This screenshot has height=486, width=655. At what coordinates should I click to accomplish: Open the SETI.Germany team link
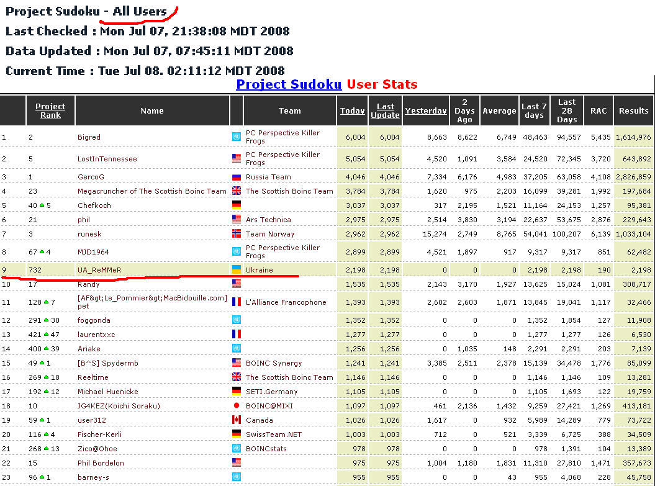point(271,392)
